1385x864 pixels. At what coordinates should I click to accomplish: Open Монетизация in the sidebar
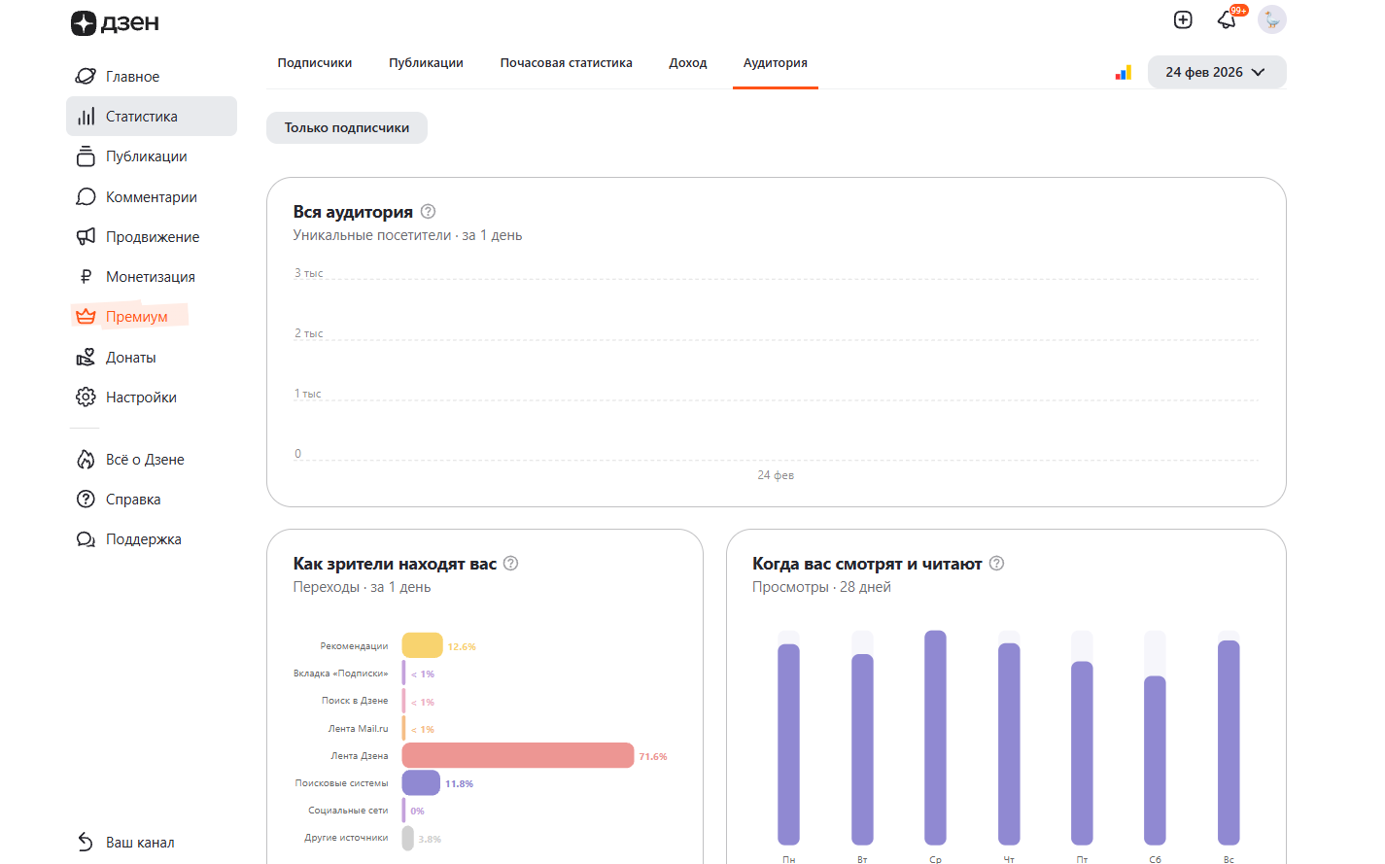point(150,277)
